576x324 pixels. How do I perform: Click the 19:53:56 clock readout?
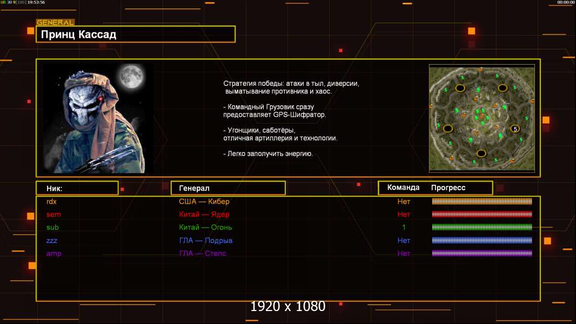36,2
